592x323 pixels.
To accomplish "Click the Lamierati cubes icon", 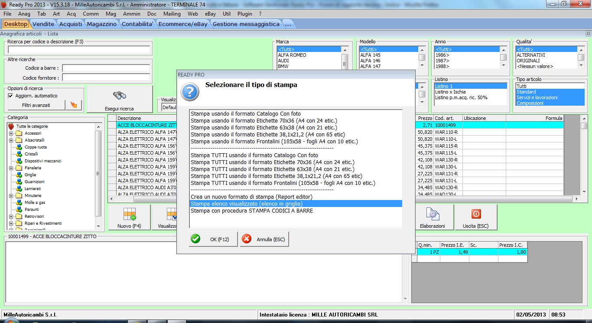I will tap(19, 189).
